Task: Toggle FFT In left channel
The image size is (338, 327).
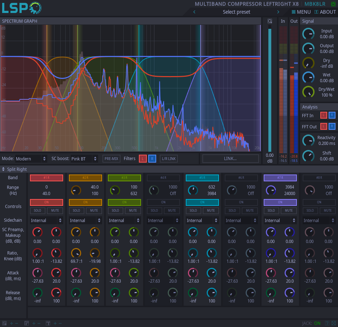Action: (324, 115)
